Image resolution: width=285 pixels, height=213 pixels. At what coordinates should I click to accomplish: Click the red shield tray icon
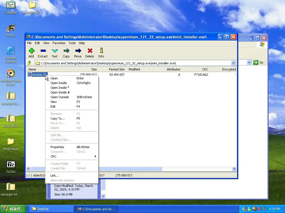(x=259, y=209)
